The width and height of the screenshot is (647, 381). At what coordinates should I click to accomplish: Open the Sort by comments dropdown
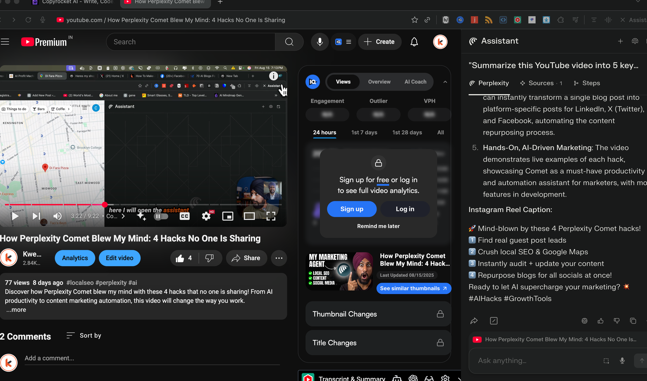[x=83, y=335]
